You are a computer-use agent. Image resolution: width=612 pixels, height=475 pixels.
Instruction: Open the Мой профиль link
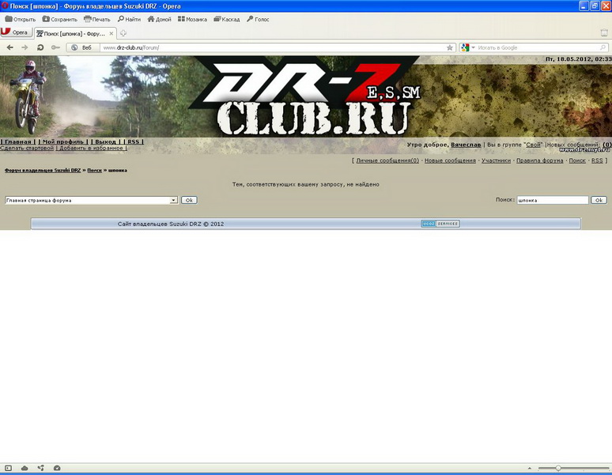[x=62, y=141]
